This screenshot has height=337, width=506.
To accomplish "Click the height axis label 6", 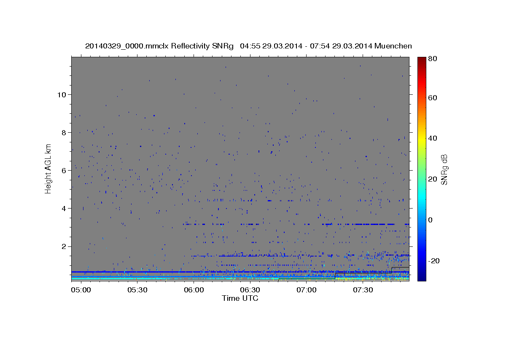I will point(64,170).
